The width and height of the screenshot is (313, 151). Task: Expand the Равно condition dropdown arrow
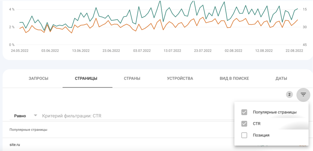(35, 115)
